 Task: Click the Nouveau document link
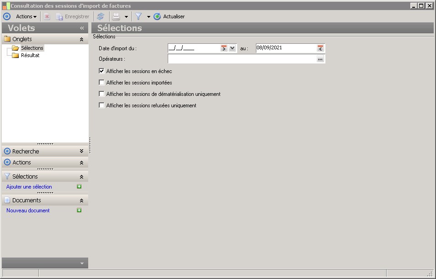pos(28,211)
